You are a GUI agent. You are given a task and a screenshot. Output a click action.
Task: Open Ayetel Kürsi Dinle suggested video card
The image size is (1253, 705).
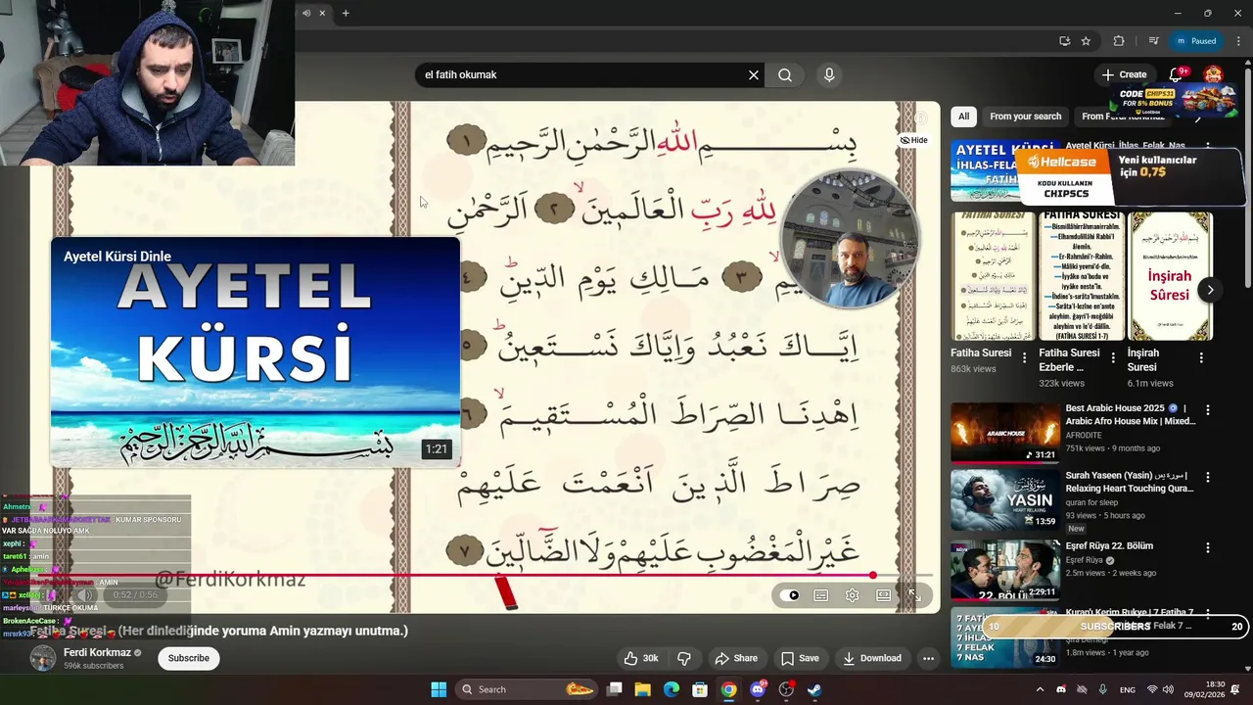click(255, 352)
